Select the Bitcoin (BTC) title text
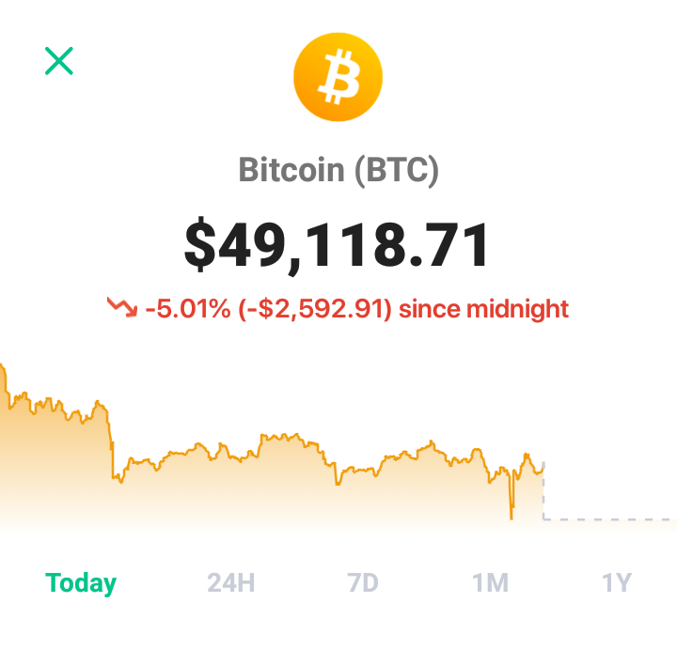677x649 pixels. click(338, 170)
